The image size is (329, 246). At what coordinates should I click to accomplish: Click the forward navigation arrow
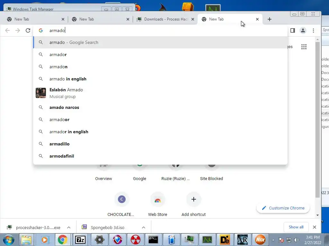pyautogui.click(x=18, y=30)
